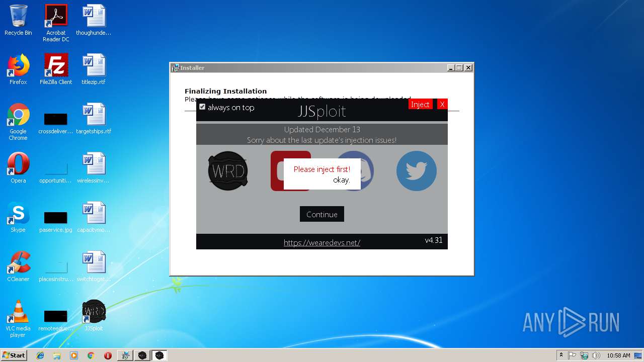Click the JJSploit title text

tap(322, 111)
